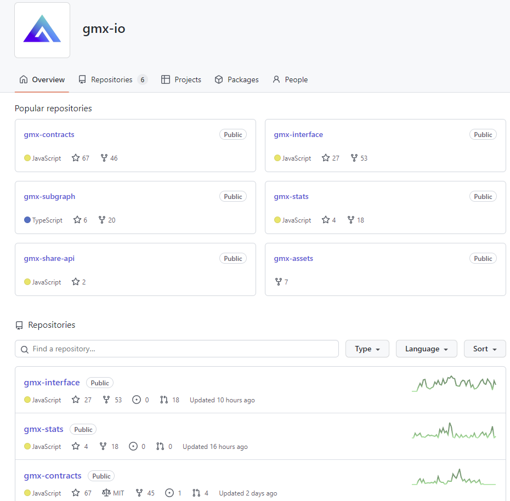Click the MIT license scale icon in the gmx-contracts row
Viewport: 510px width, 501px height.
tap(106, 493)
